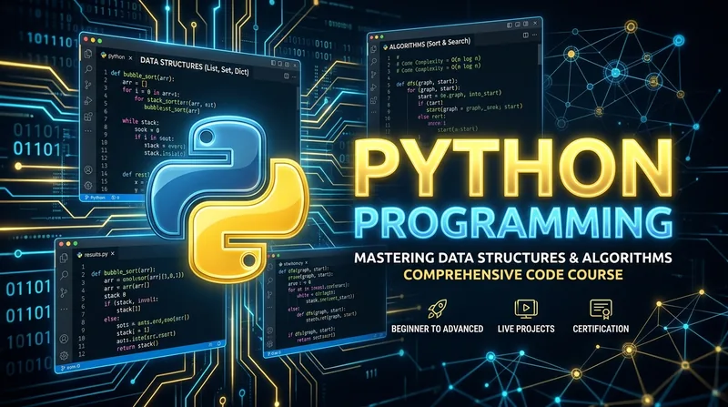This screenshot has width=728, height=407.
Task: Open Explorer icon in results.py window
Action: pyautogui.click(x=64, y=258)
